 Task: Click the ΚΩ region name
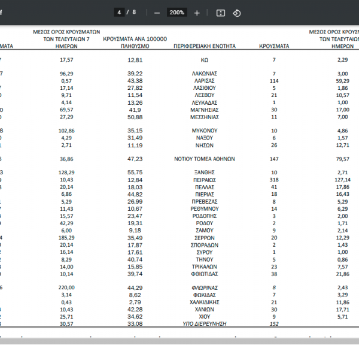205,60
